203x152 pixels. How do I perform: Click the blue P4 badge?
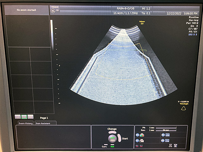(163, 135)
